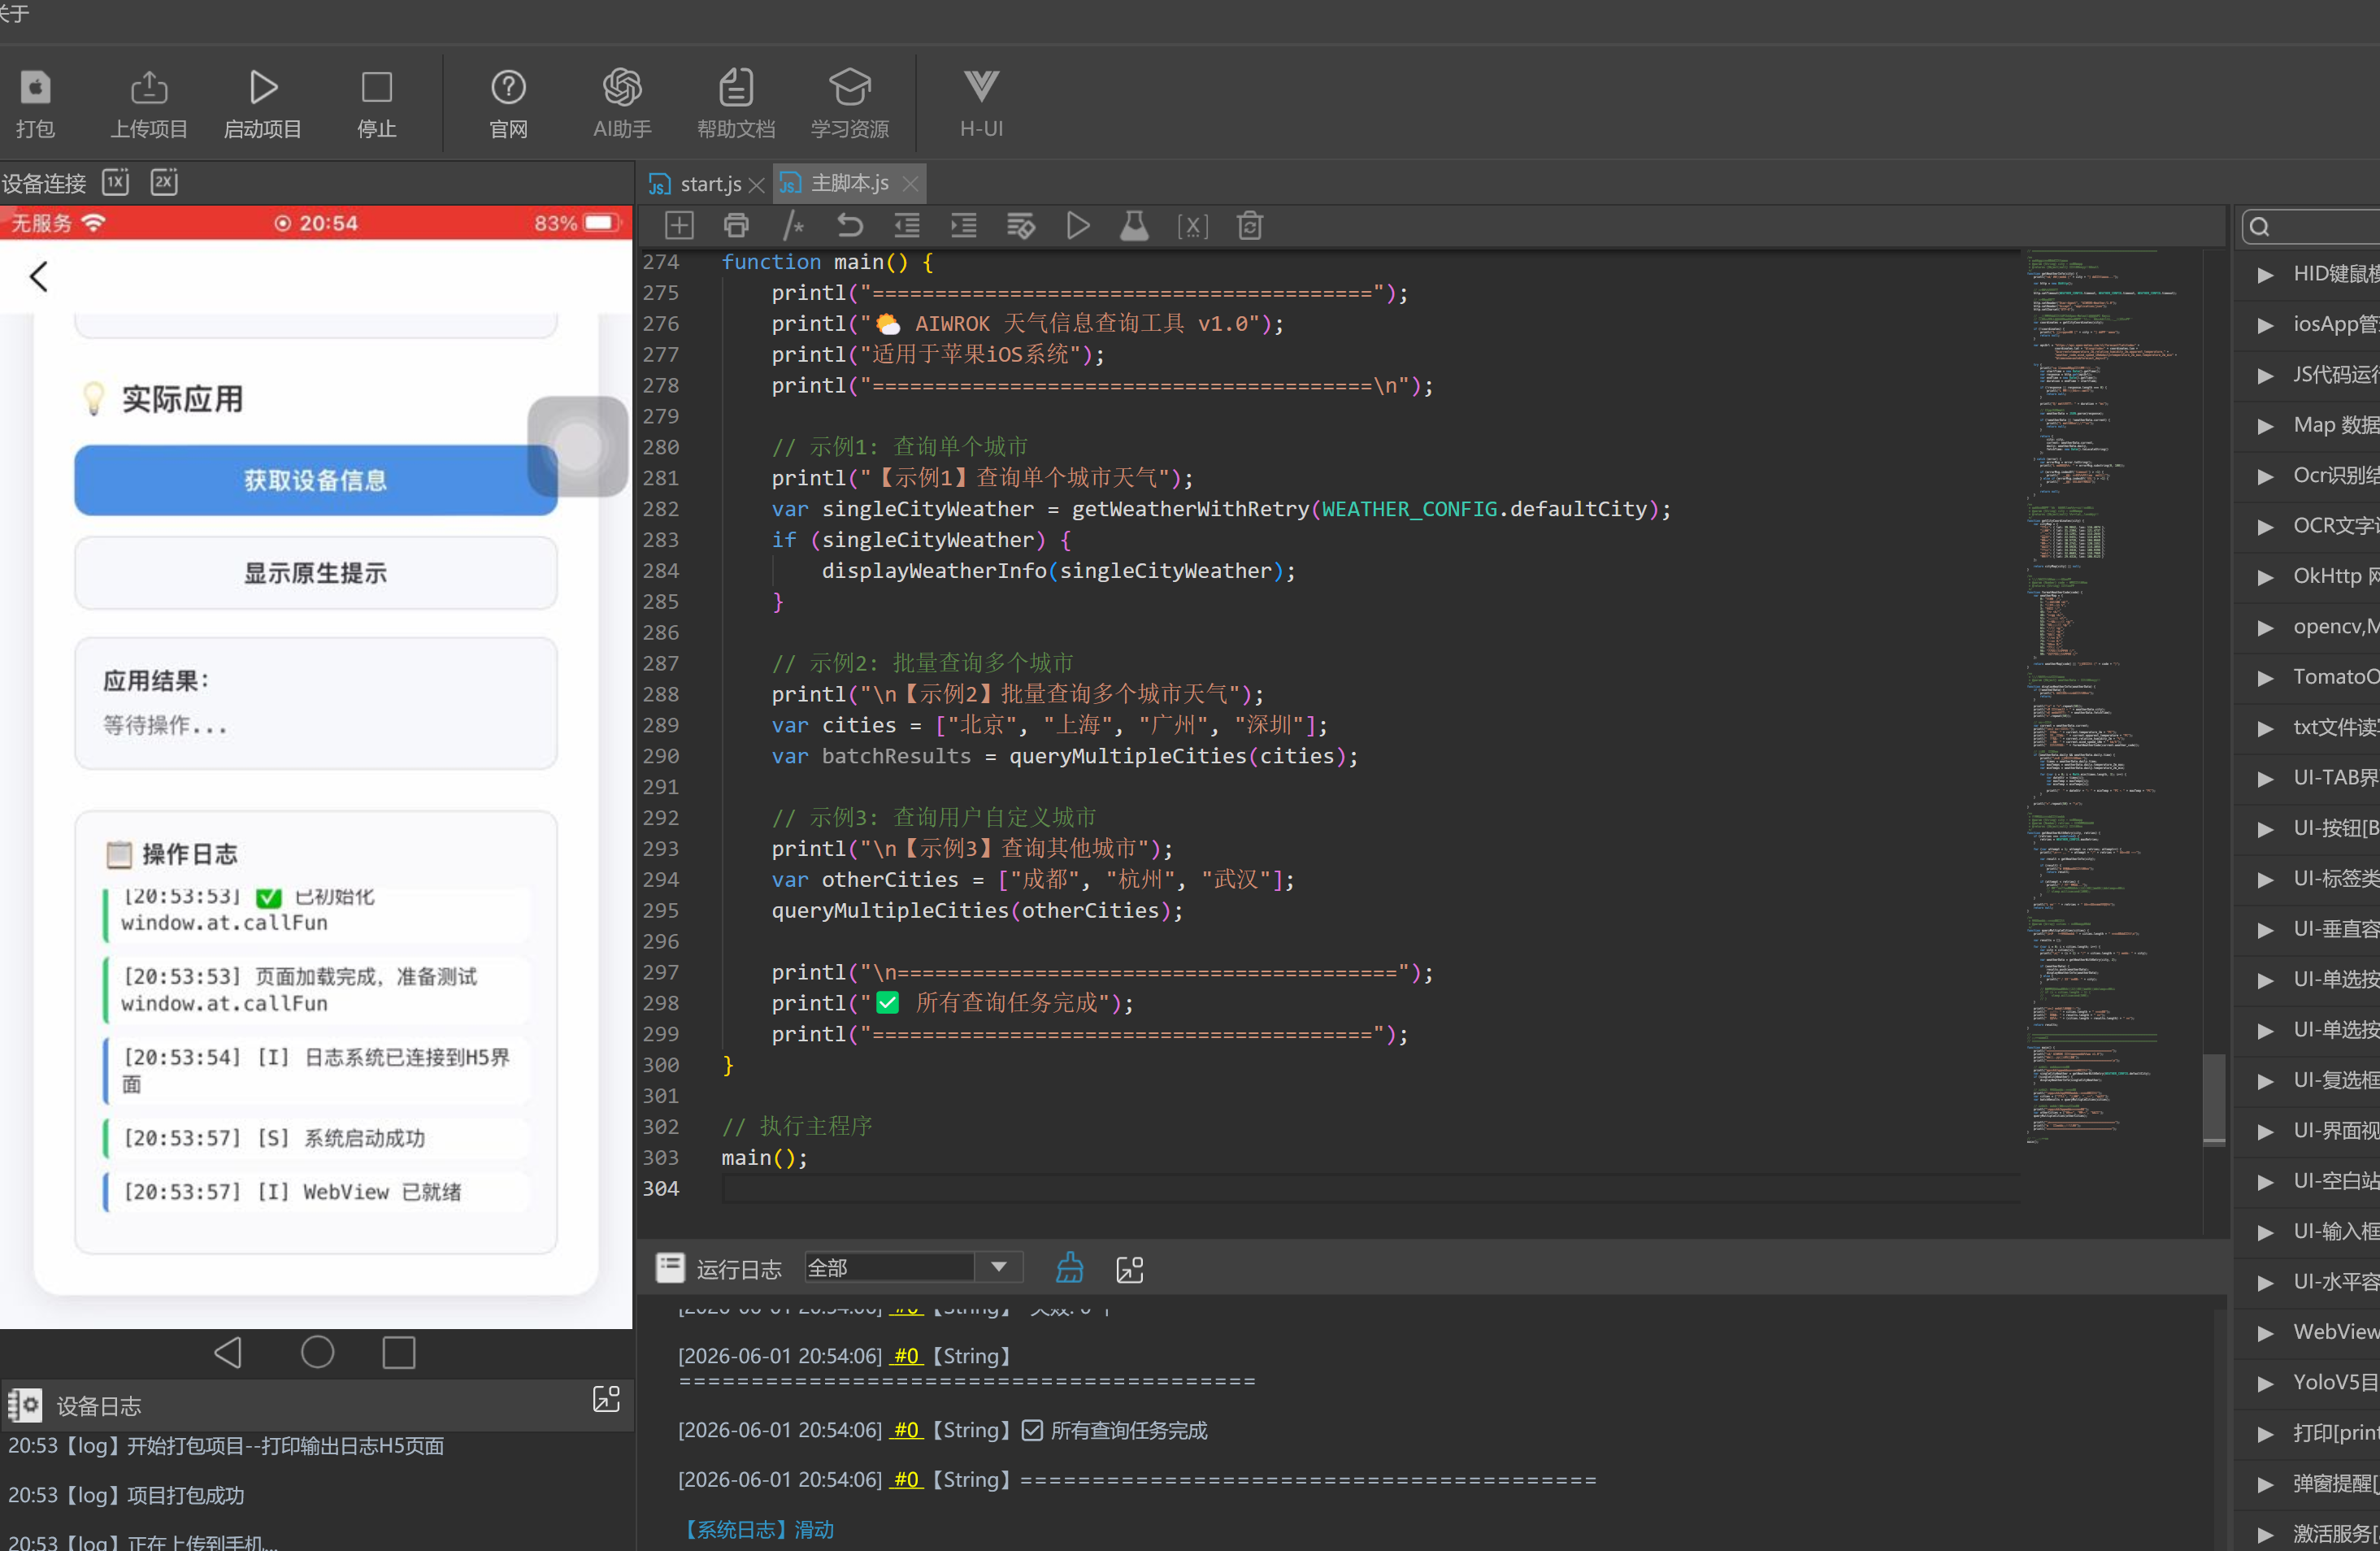The image size is (2380, 1551).
Task: Switch to the start.js tab
Action: (x=710, y=184)
